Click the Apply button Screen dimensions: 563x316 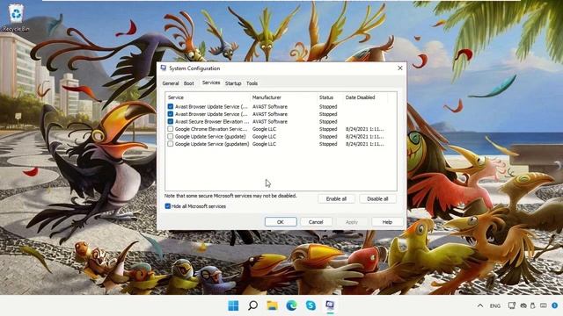click(x=352, y=222)
